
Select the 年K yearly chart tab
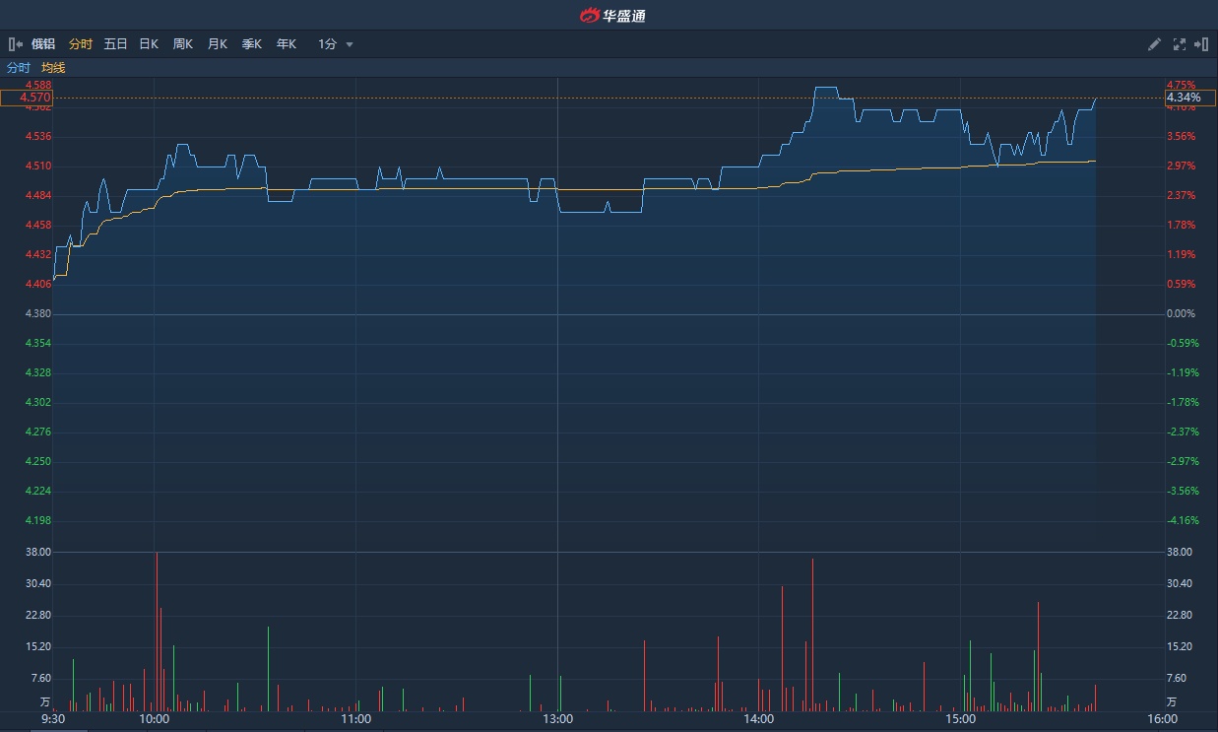coord(287,44)
